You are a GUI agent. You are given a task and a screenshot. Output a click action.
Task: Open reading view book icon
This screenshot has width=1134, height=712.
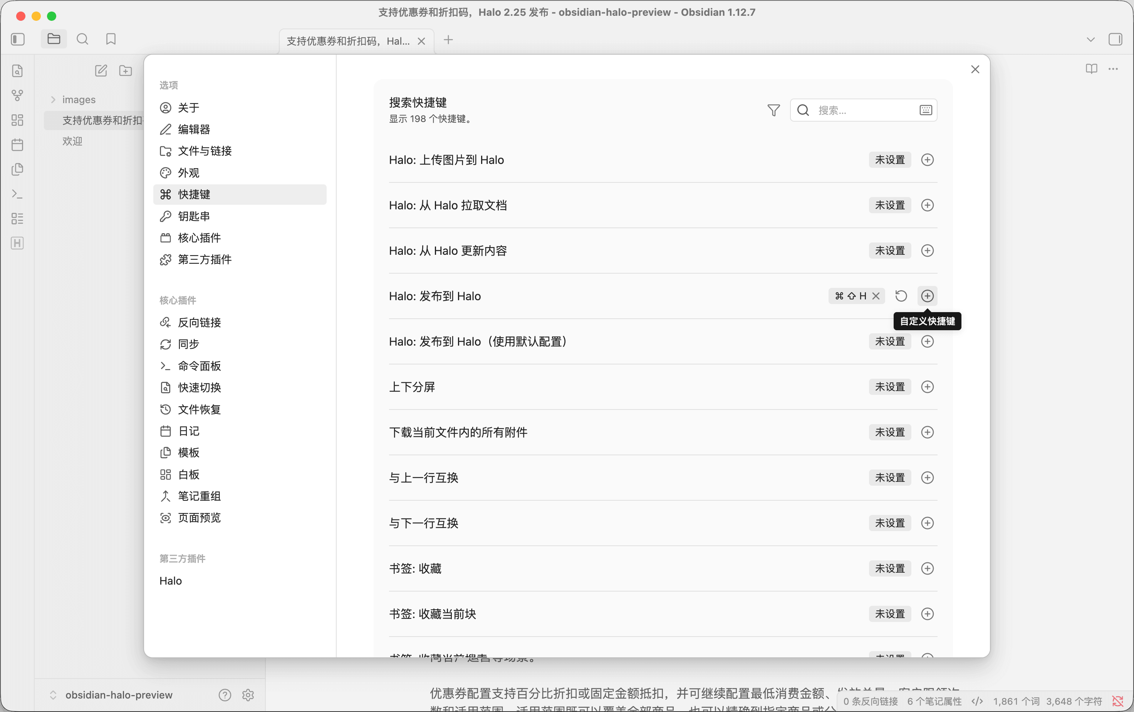1091,69
